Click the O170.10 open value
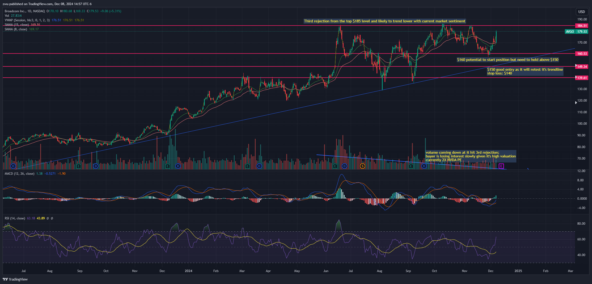 coord(52,11)
